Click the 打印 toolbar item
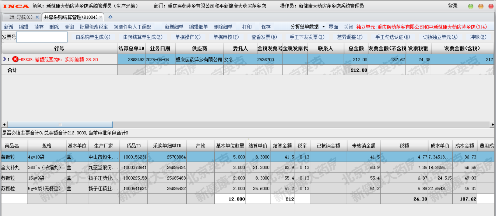496x216 pixels. coord(247,27)
